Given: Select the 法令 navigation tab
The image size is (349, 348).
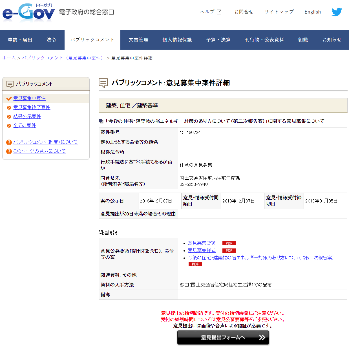Looking at the screenshot, I should click(x=51, y=40).
